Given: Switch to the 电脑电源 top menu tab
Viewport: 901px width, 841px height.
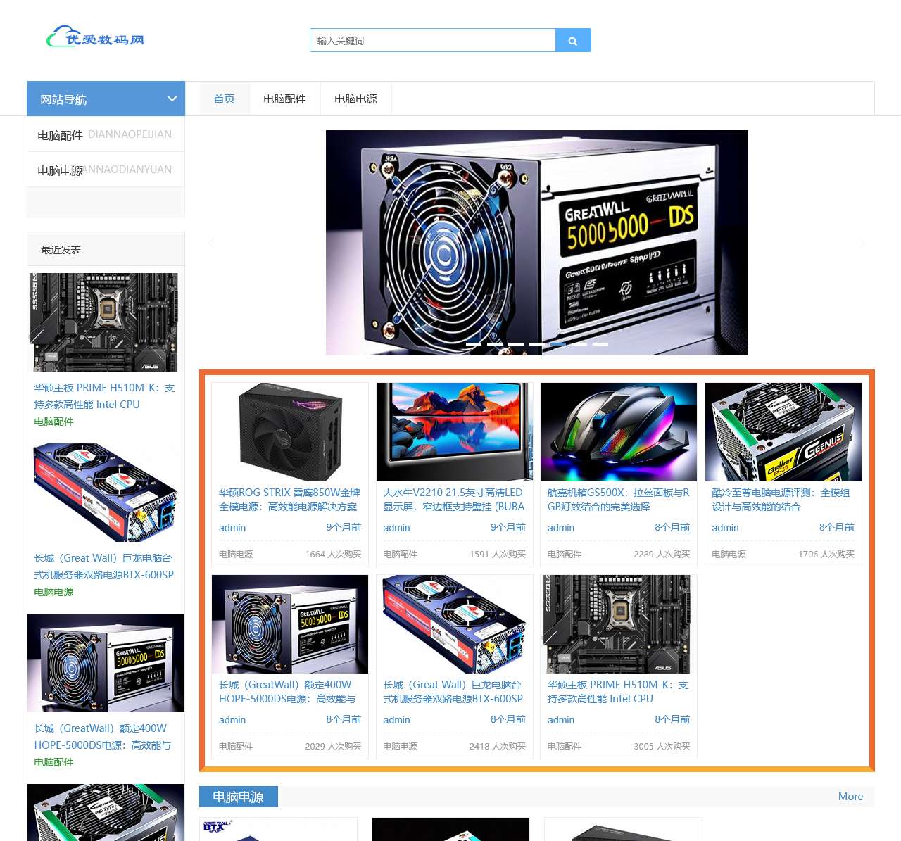Looking at the screenshot, I should tap(355, 99).
